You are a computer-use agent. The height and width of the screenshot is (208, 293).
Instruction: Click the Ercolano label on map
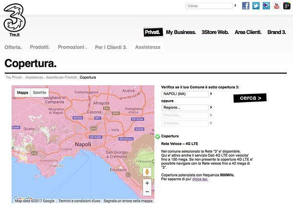(118, 170)
